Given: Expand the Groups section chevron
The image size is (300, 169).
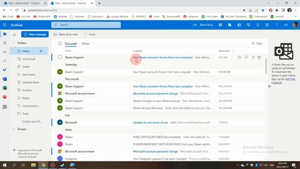Looking at the screenshot, I should tap(14, 129).
